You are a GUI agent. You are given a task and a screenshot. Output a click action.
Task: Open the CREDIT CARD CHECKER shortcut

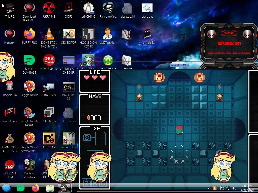coord(69,64)
